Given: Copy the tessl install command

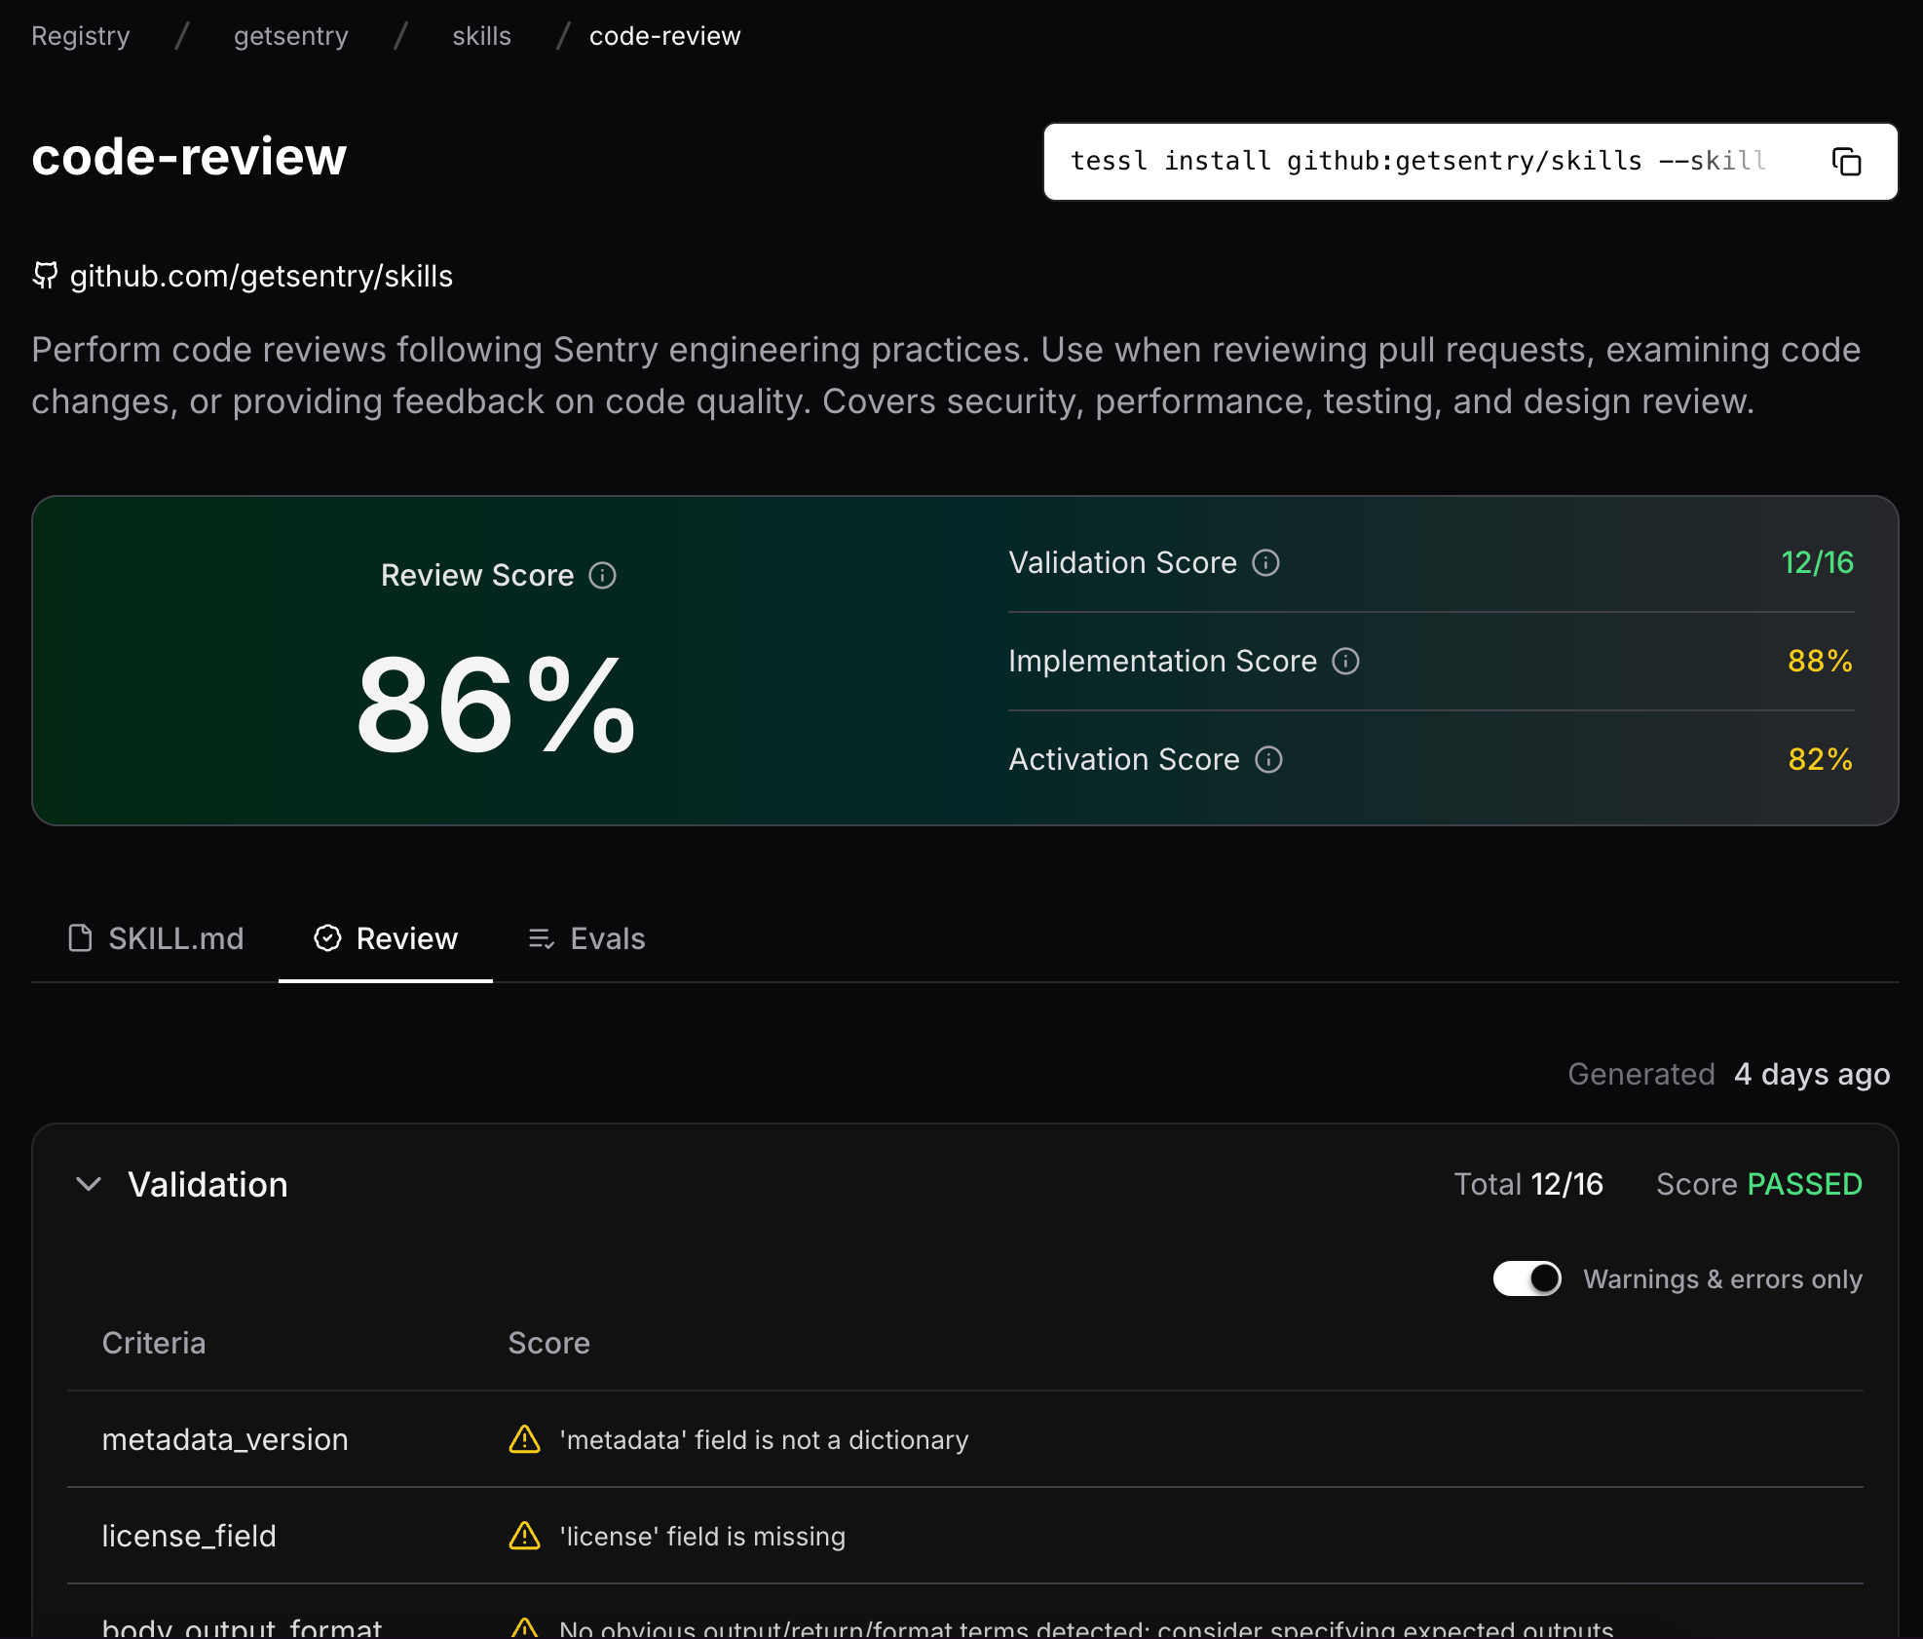Looking at the screenshot, I should coord(1846,162).
